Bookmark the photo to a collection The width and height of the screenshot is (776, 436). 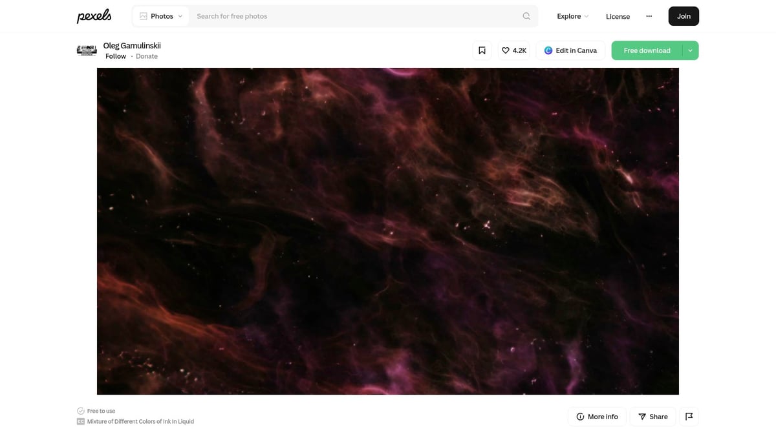tap(482, 50)
